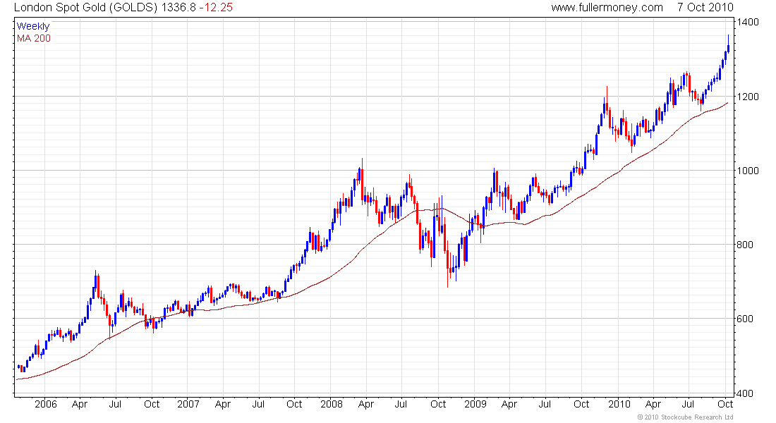Screen dimensions: 776x423
Task: Click the 'Apr' label after 2010
Action: 653,404
